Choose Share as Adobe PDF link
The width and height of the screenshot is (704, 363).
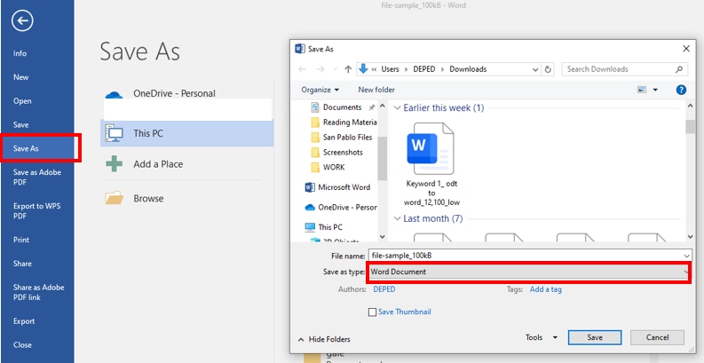pyautogui.click(x=38, y=292)
